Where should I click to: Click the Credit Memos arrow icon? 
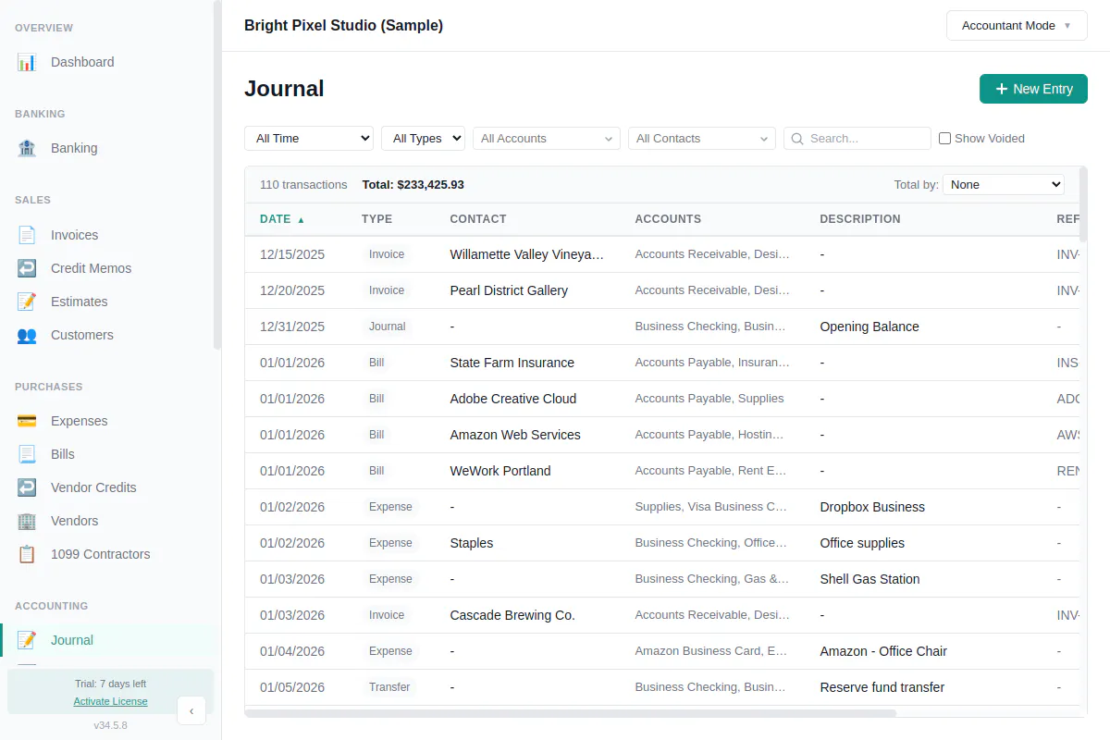click(x=27, y=268)
